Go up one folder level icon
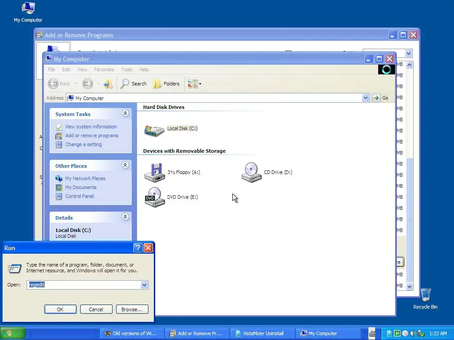This screenshot has height=340, width=454. pyautogui.click(x=108, y=84)
